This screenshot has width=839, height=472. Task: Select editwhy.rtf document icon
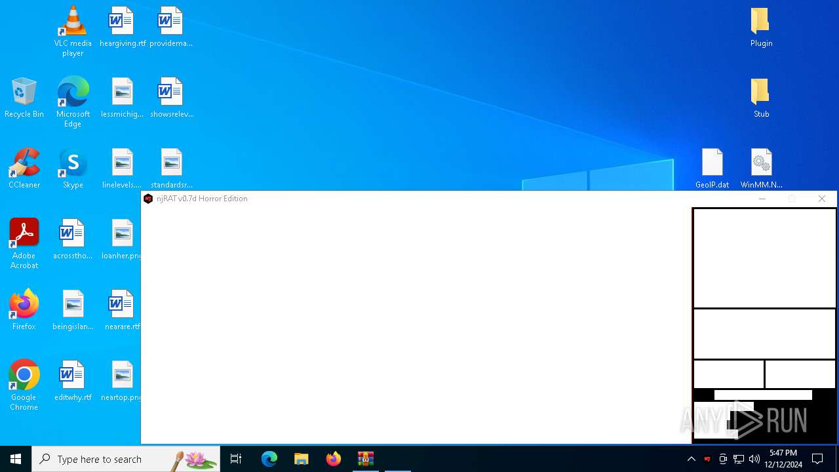pyautogui.click(x=73, y=381)
